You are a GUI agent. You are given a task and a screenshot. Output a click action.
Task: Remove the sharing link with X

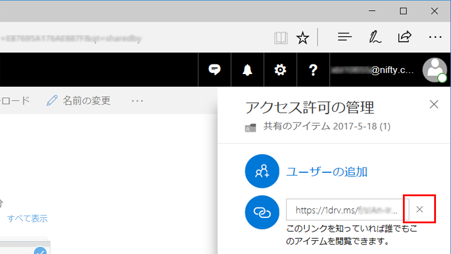pos(420,209)
